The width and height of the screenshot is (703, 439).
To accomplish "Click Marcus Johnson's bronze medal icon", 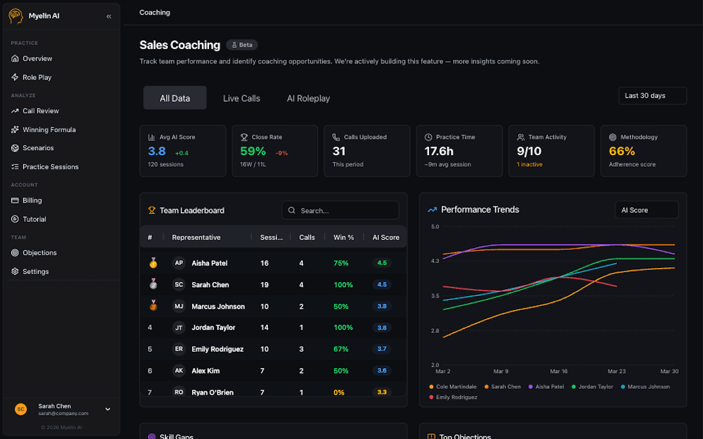I will pos(153,306).
